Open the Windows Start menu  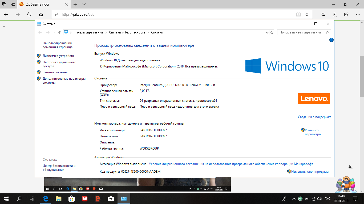(6, 198)
